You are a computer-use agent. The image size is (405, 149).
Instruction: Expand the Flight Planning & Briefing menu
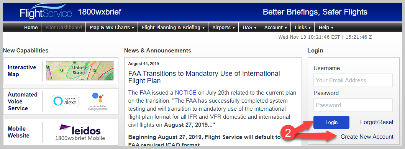point(173,27)
